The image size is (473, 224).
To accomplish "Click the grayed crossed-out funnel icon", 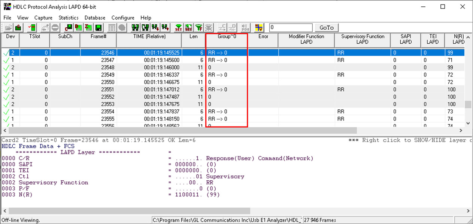I will (x=209, y=28).
